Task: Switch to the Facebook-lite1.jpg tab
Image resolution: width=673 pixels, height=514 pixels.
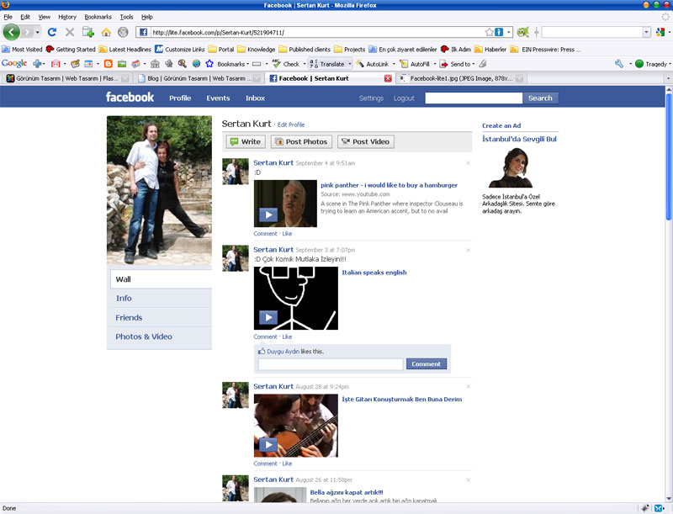Action: [461, 78]
